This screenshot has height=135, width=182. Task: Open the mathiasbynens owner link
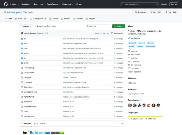14,12
